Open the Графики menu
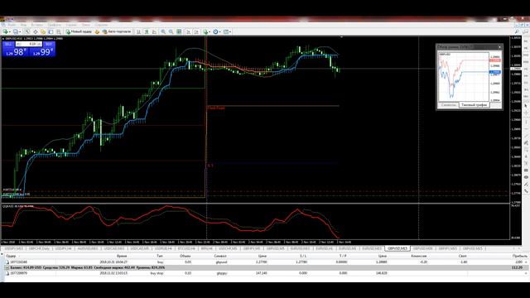 click(54, 25)
